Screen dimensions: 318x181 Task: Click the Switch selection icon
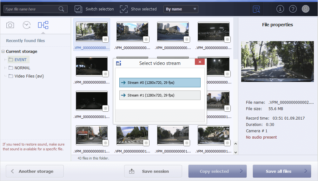(78, 9)
